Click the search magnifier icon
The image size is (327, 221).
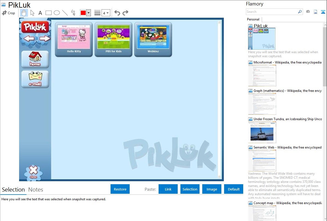coord(300,12)
